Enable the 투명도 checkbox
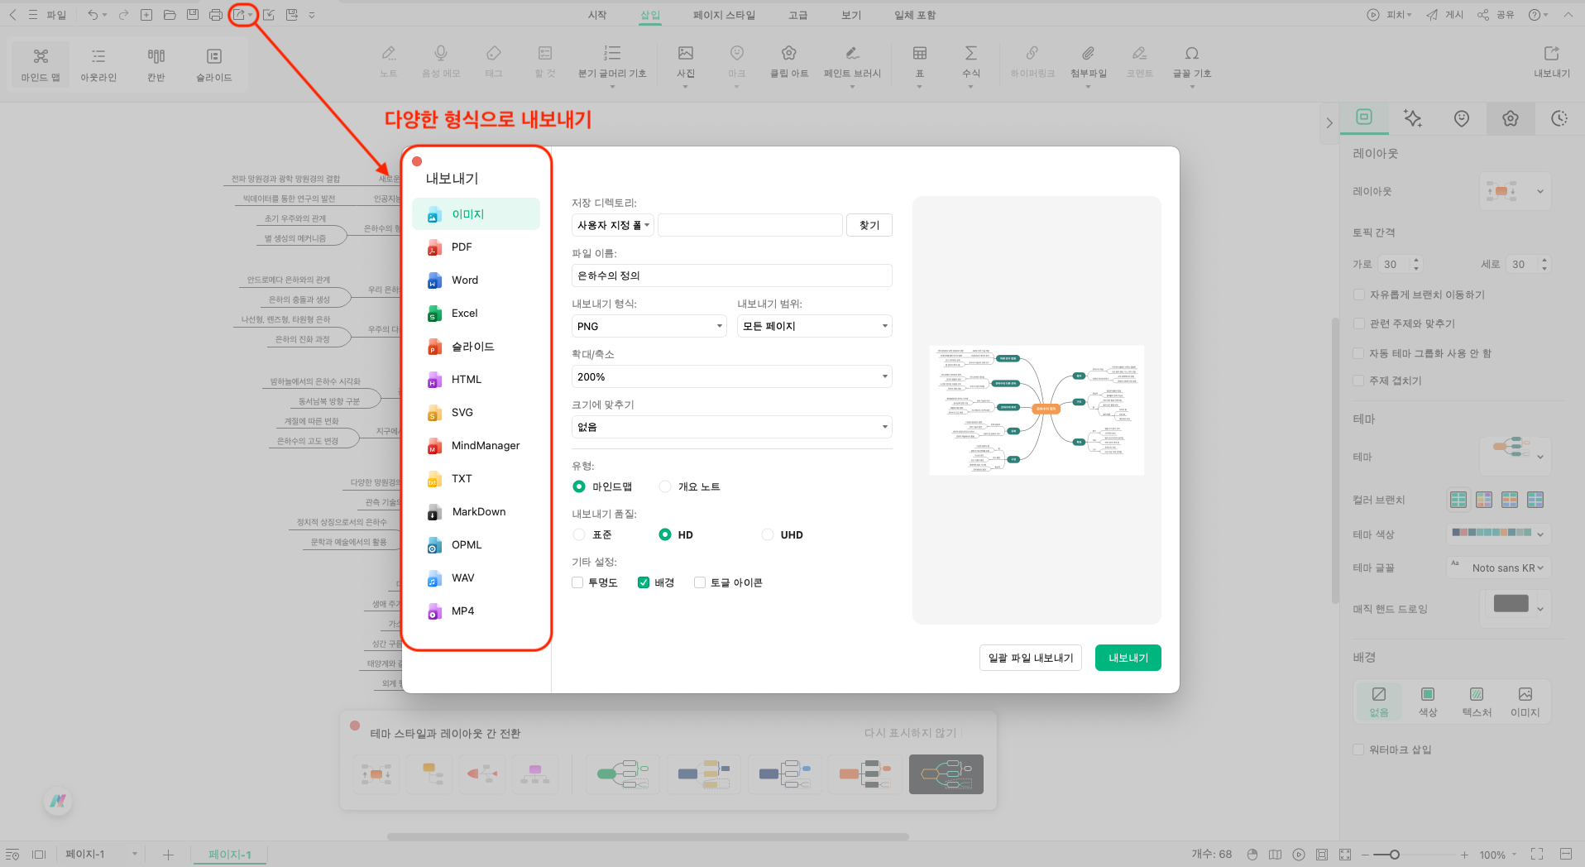The image size is (1585, 867). (x=578, y=582)
